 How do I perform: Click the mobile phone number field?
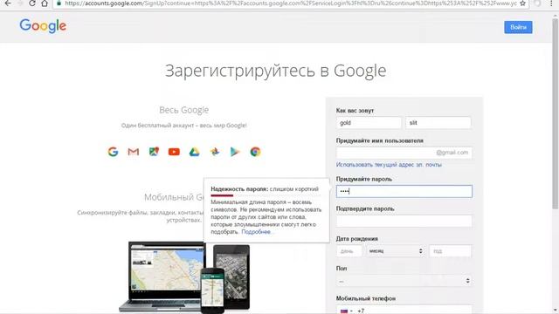[404, 310]
